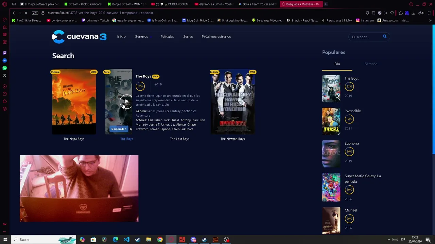Open Próximos estrenos menu item
This screenshot has height=244, width=435.
coord(216,37)
